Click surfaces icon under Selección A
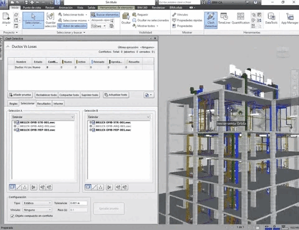Image resolution: width=299 pixels, height=230 pixels. coord(12,187)
